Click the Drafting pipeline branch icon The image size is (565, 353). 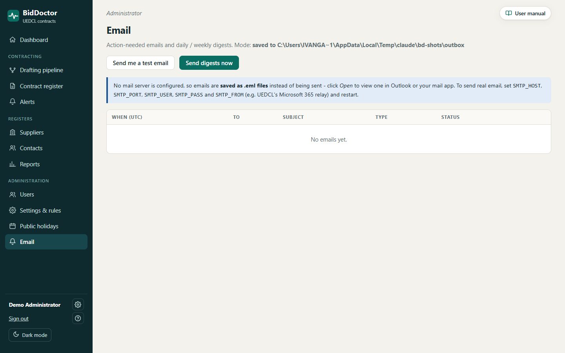13,70
